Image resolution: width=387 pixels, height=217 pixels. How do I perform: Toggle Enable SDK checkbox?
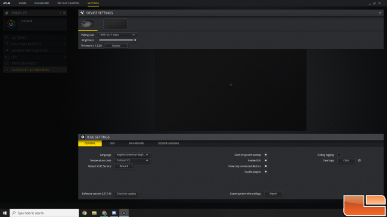tap(266, 160)
